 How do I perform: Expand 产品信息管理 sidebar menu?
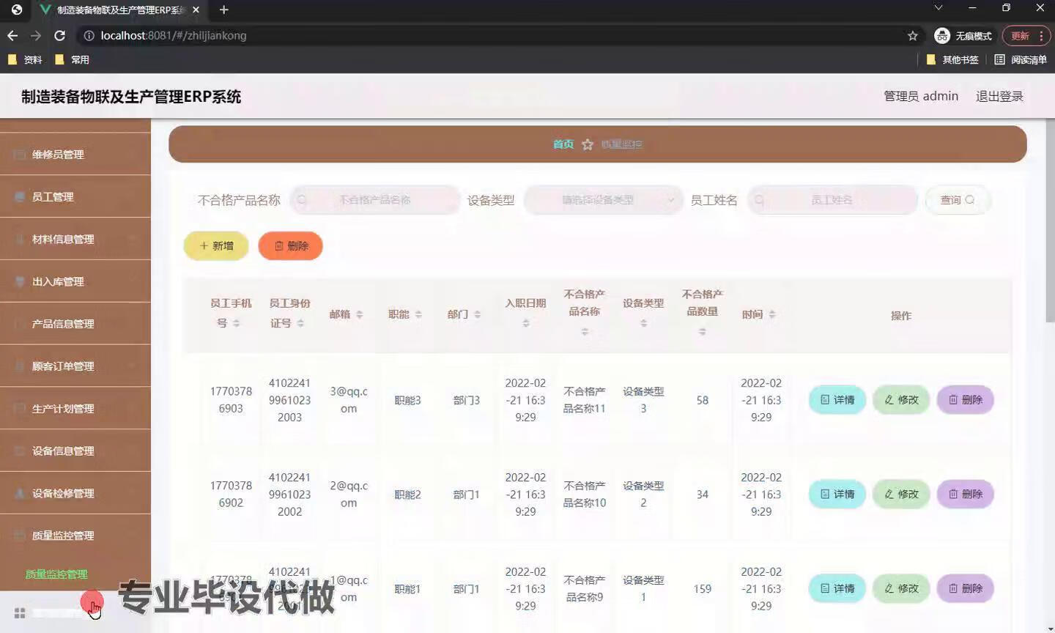point(75,324)
